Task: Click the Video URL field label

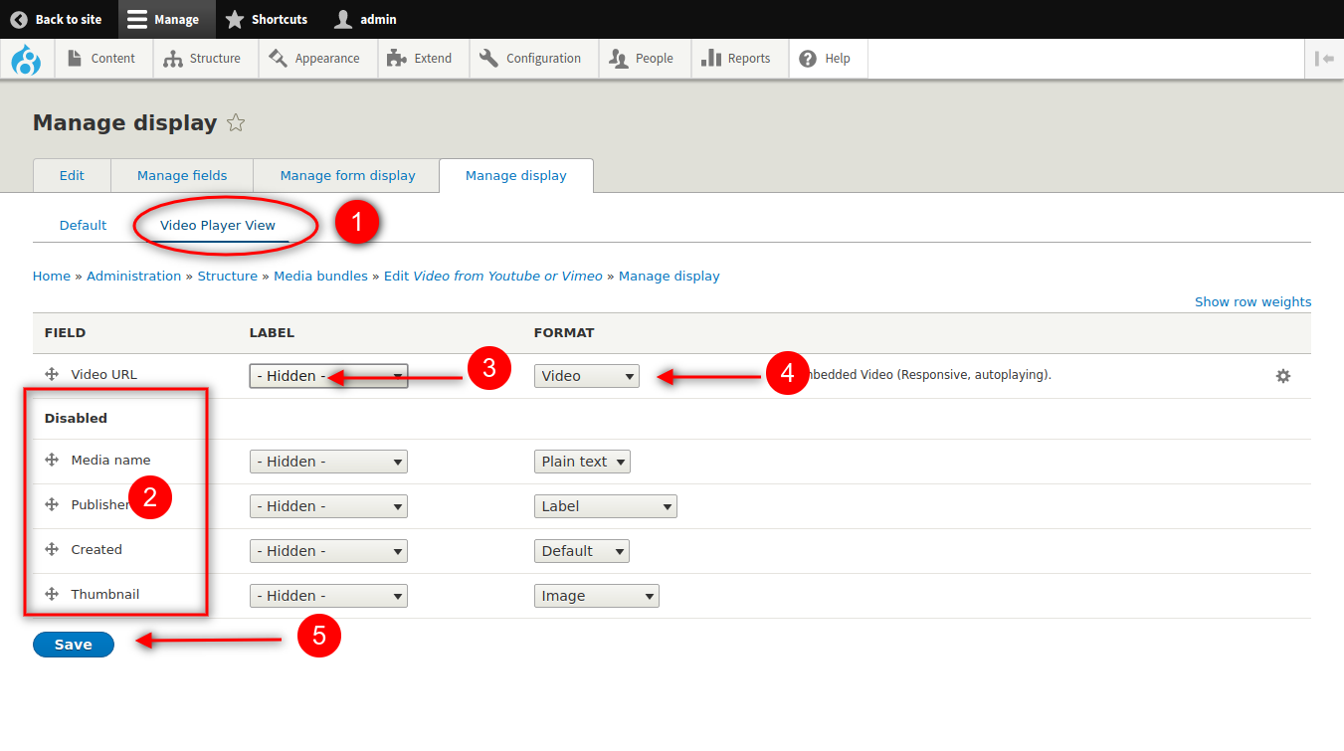Action: pyautogui.click(x=104, y=374)
